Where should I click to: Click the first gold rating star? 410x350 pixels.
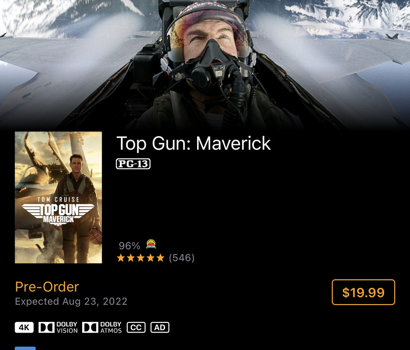pos(121,258)
